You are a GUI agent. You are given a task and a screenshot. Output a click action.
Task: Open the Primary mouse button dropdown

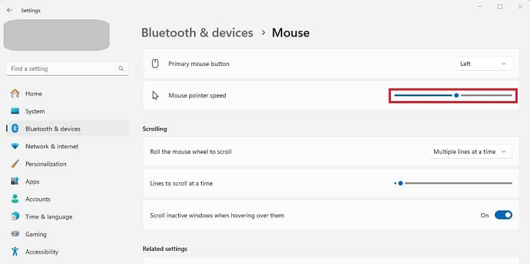coord(483,64)
